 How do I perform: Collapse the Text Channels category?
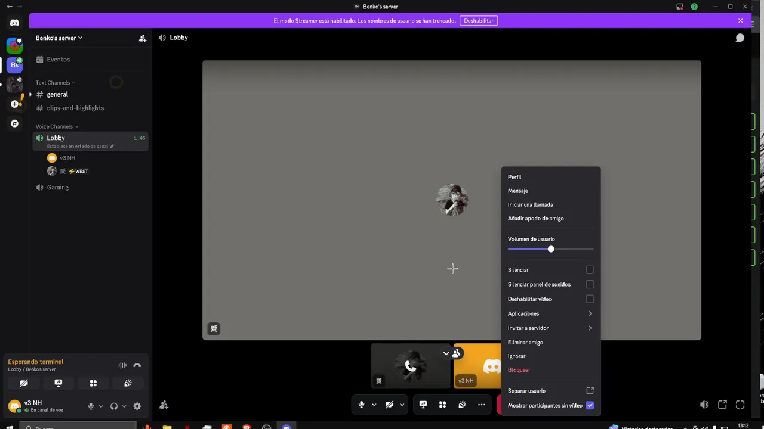pyautogui.click(x=56, y=83)
